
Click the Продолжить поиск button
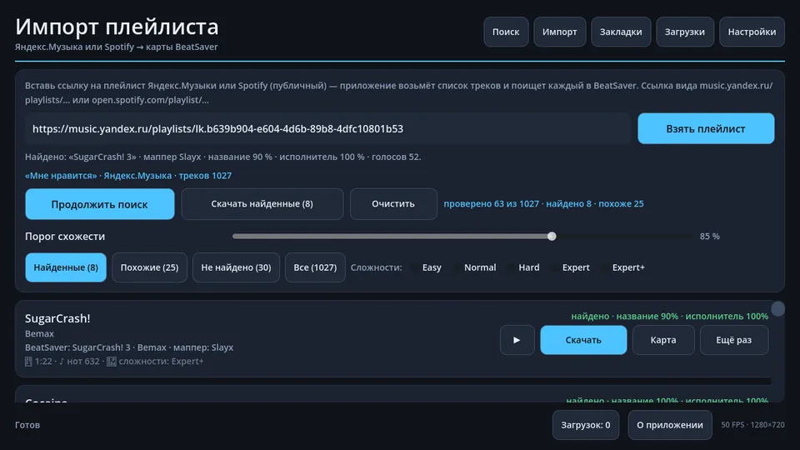[99, 204]
